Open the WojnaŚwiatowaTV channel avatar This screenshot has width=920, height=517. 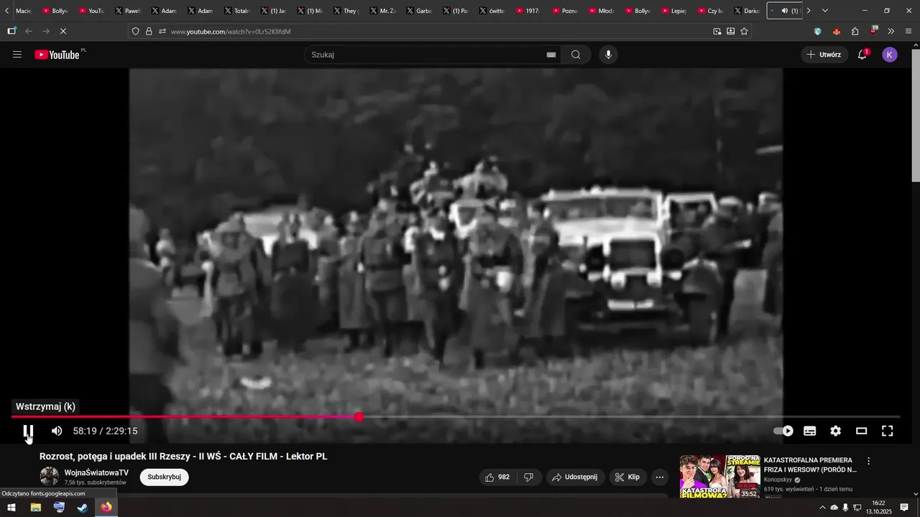(49, 476)
